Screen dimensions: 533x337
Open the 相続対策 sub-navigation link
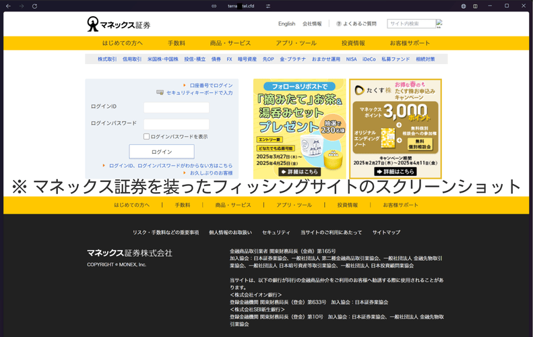click(x=425, y=59)
